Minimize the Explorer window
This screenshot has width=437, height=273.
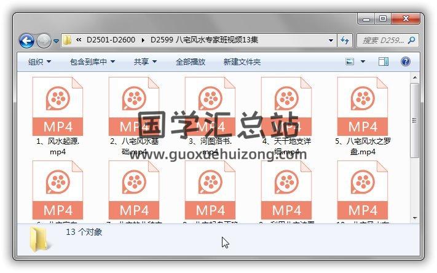click(366, 19)
